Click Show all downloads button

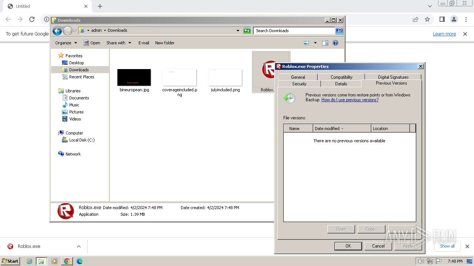point(447,246)
